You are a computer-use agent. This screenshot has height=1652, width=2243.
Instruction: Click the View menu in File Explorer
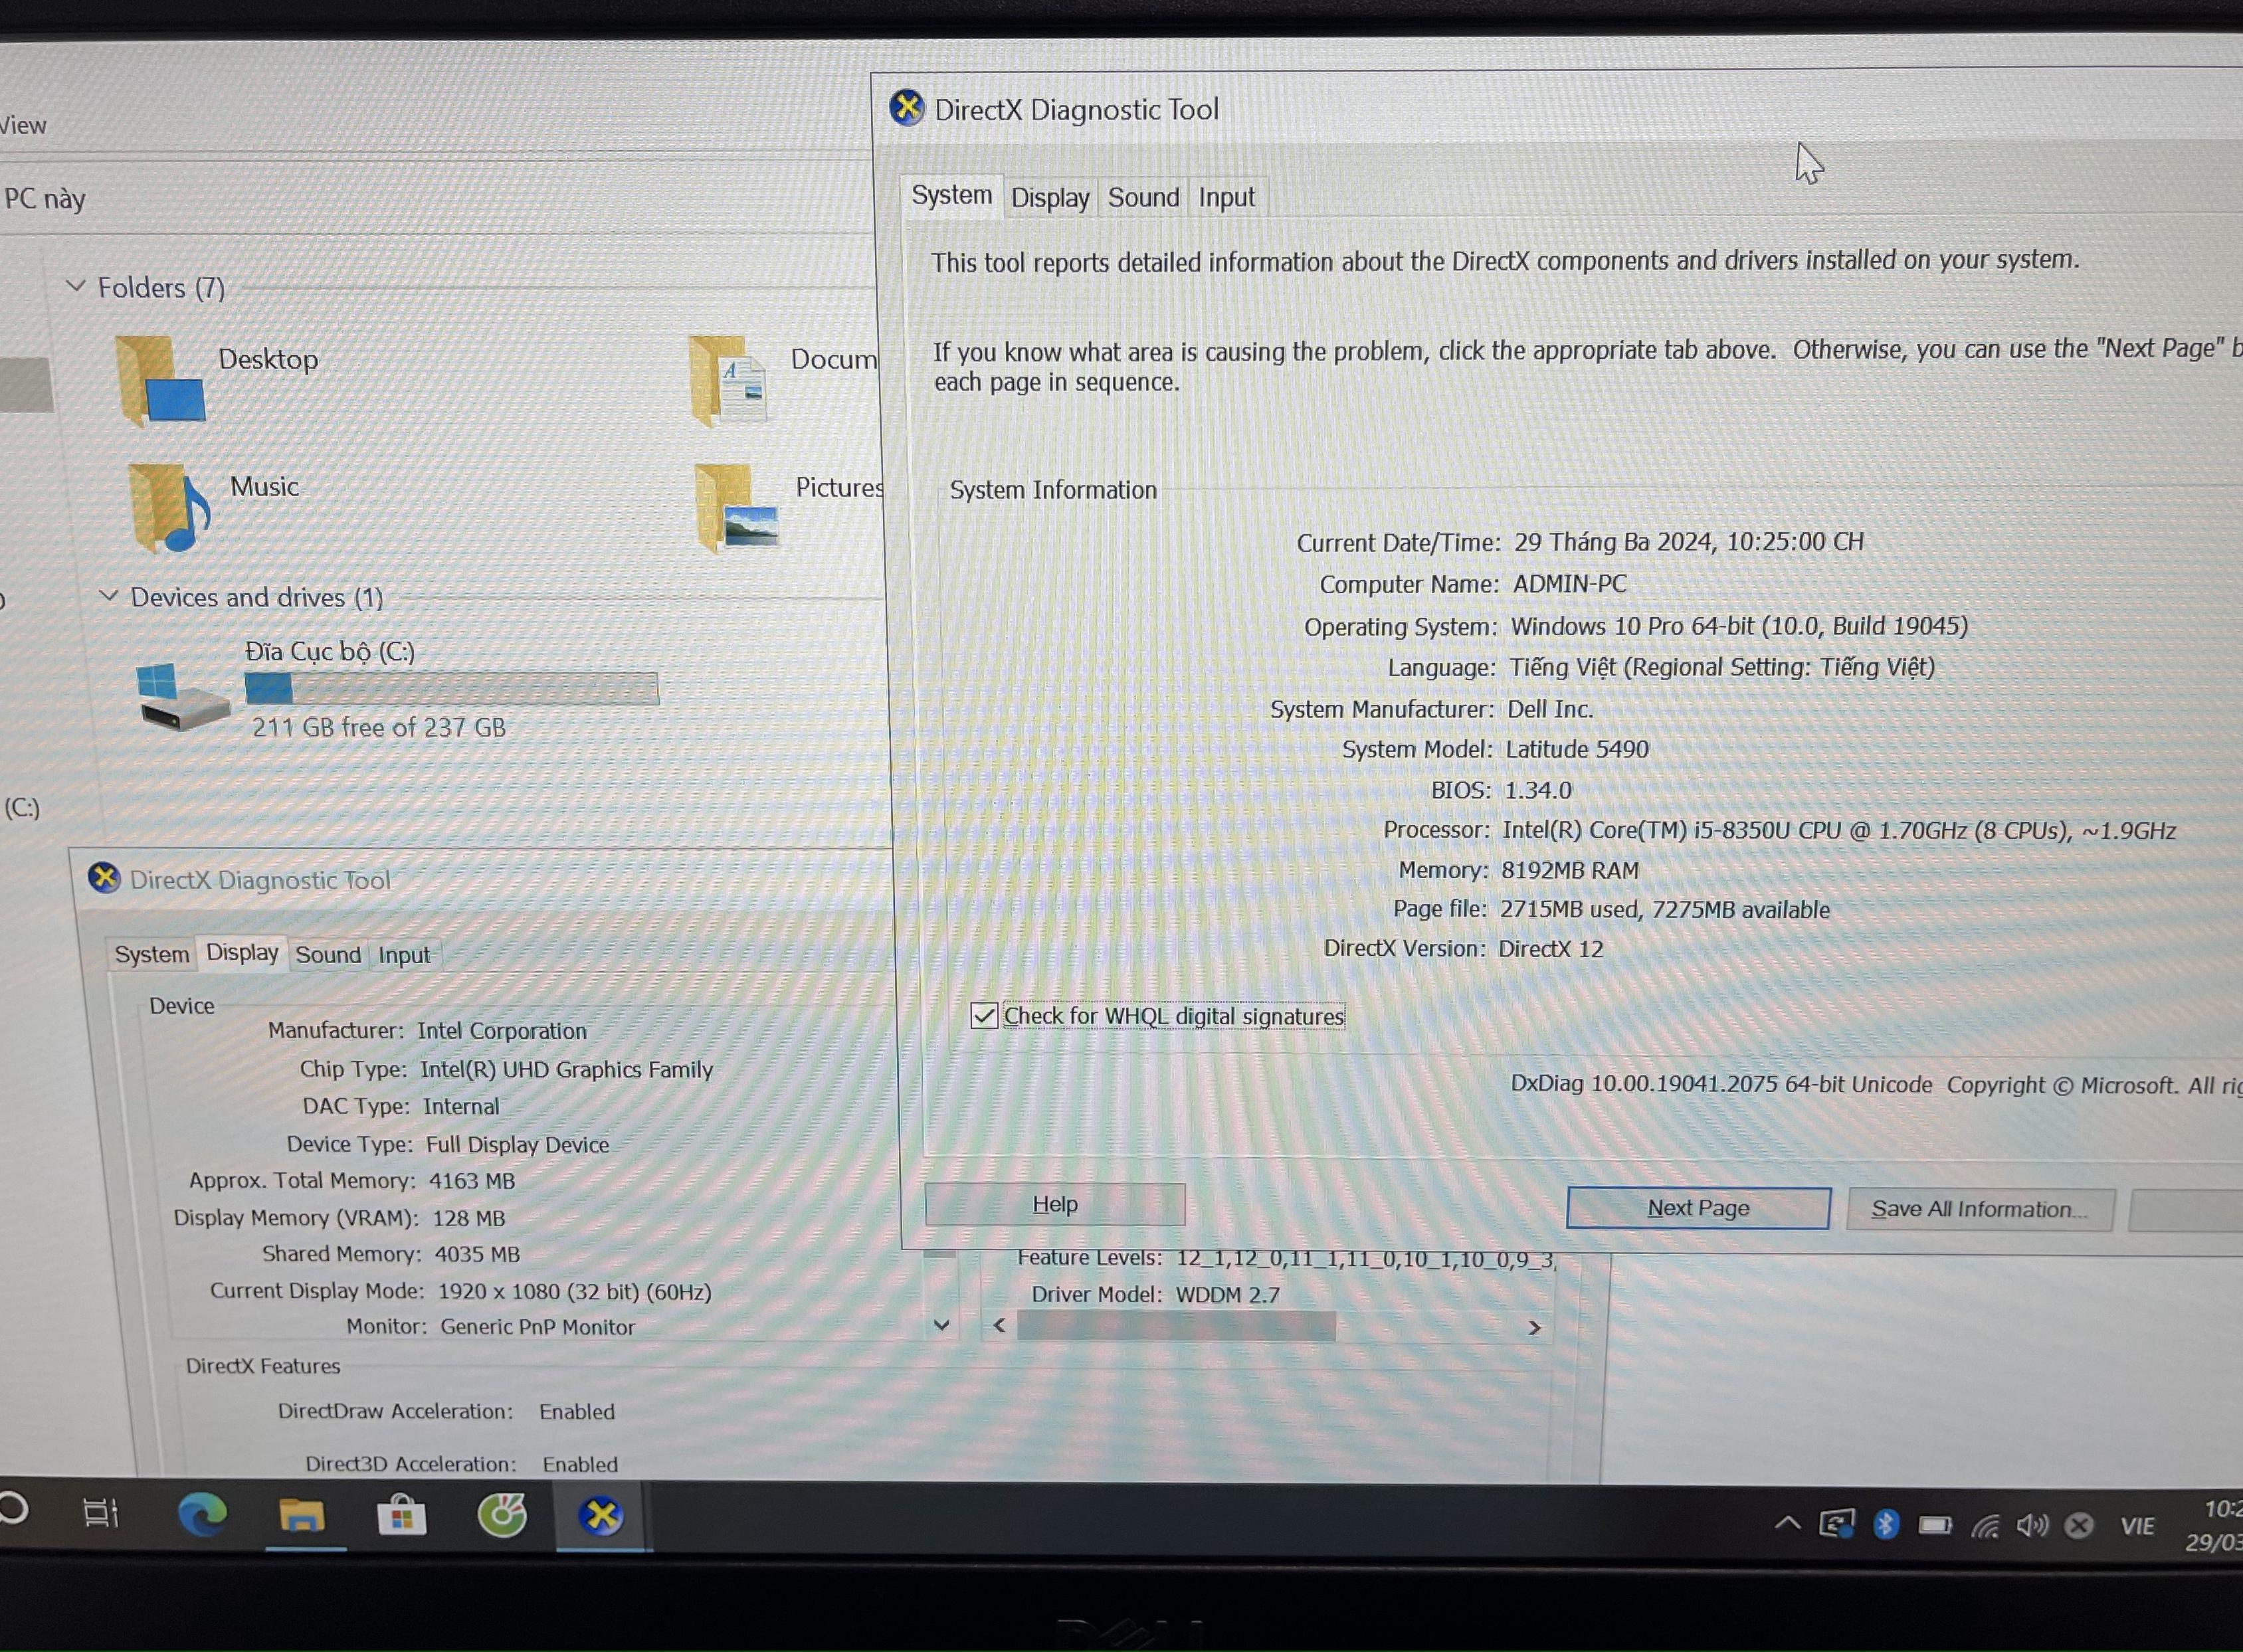(22, 125)
